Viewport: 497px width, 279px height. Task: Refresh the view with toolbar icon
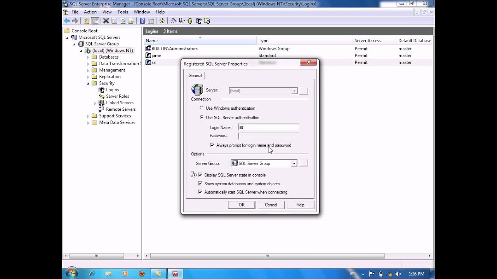(123, 21)
